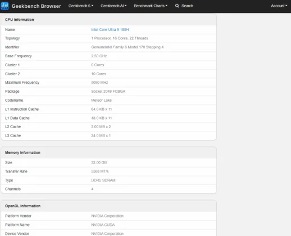Click the Geekbench logo icon
The image size is (291, 236).
point(4,6)
